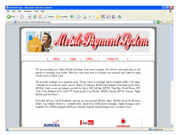Click the yellow Discuss note icon
This screenshot has height=135, width=177.
(x=98, y=17)
